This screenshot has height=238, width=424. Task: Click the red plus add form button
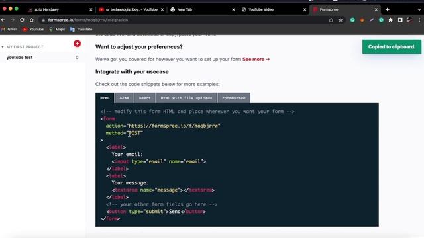(x=77, y=44)
